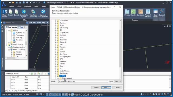Viewport: 173px width, 97px height.
Task: Click the Data sources horizontal scrollbar
Action: [11, 58]
